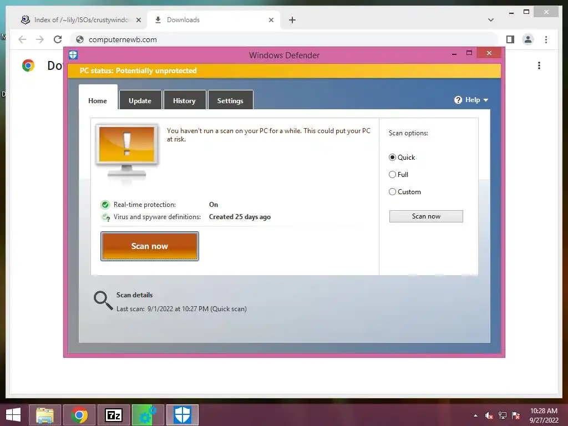The image size is (568, 426).
Task: Click the globe site info icon
Action: pyautogui.click(x=80, y=39)
